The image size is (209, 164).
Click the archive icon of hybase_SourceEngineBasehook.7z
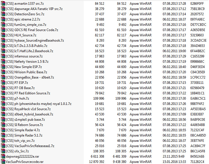point(3,41)
